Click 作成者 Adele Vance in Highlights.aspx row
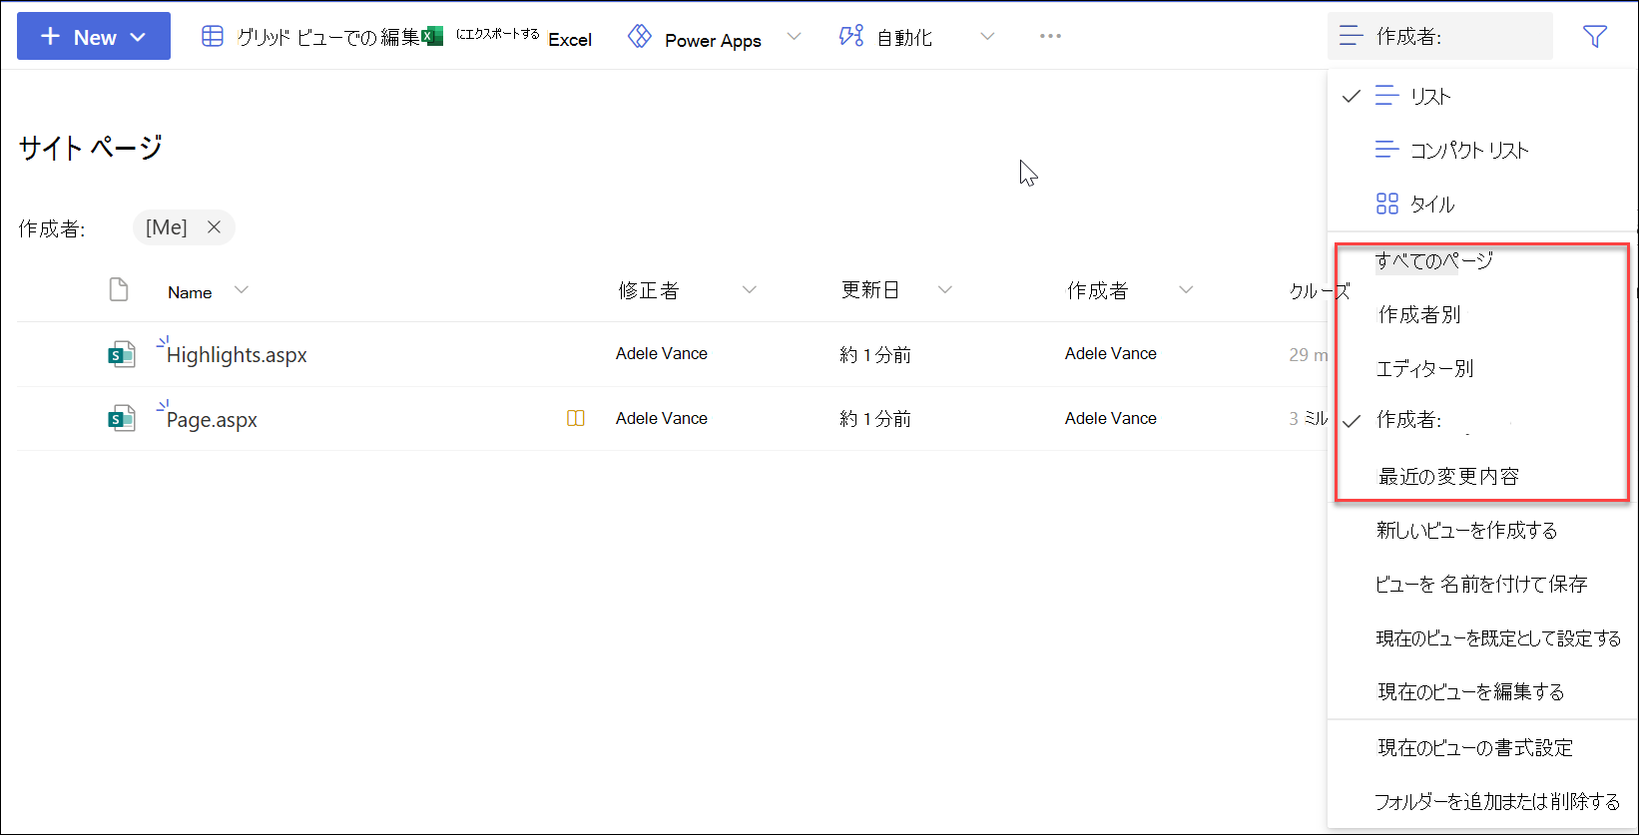The height and width of the screenshot is (835, 1639). [x=1111, y=353]
